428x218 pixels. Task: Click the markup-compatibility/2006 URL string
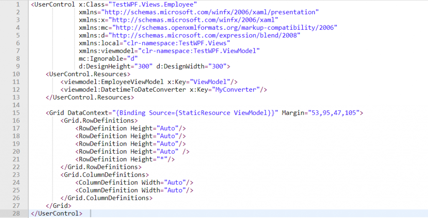point(225,28)
